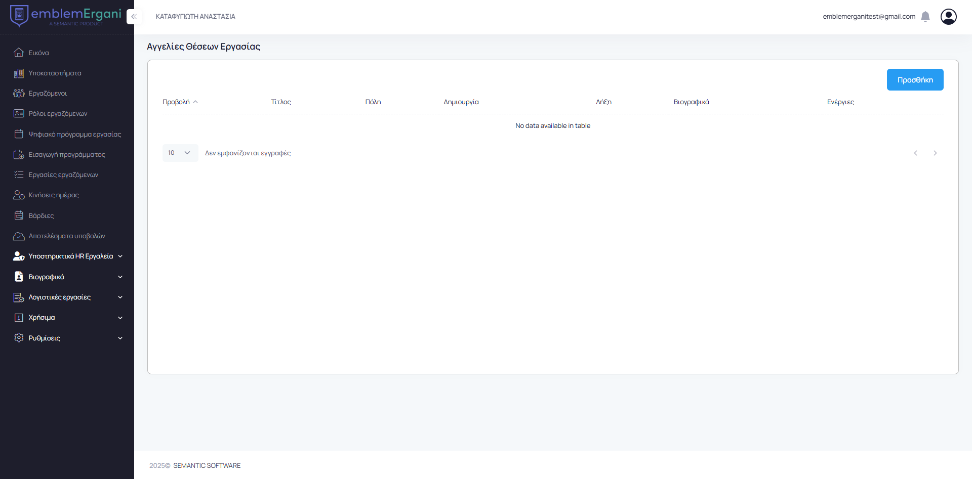Click the emblemErgani logo

(66, 16)
